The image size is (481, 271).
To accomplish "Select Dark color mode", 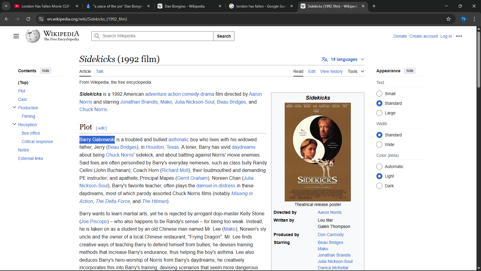I will click(379, 186).
